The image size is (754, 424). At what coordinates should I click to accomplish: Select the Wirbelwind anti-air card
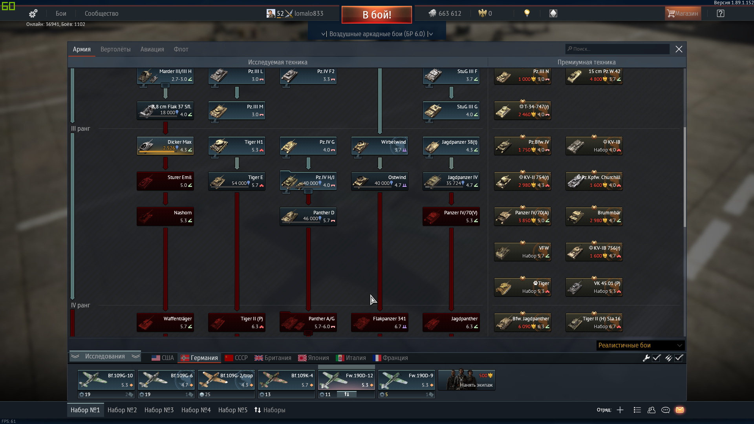click(x=380, y=146)
